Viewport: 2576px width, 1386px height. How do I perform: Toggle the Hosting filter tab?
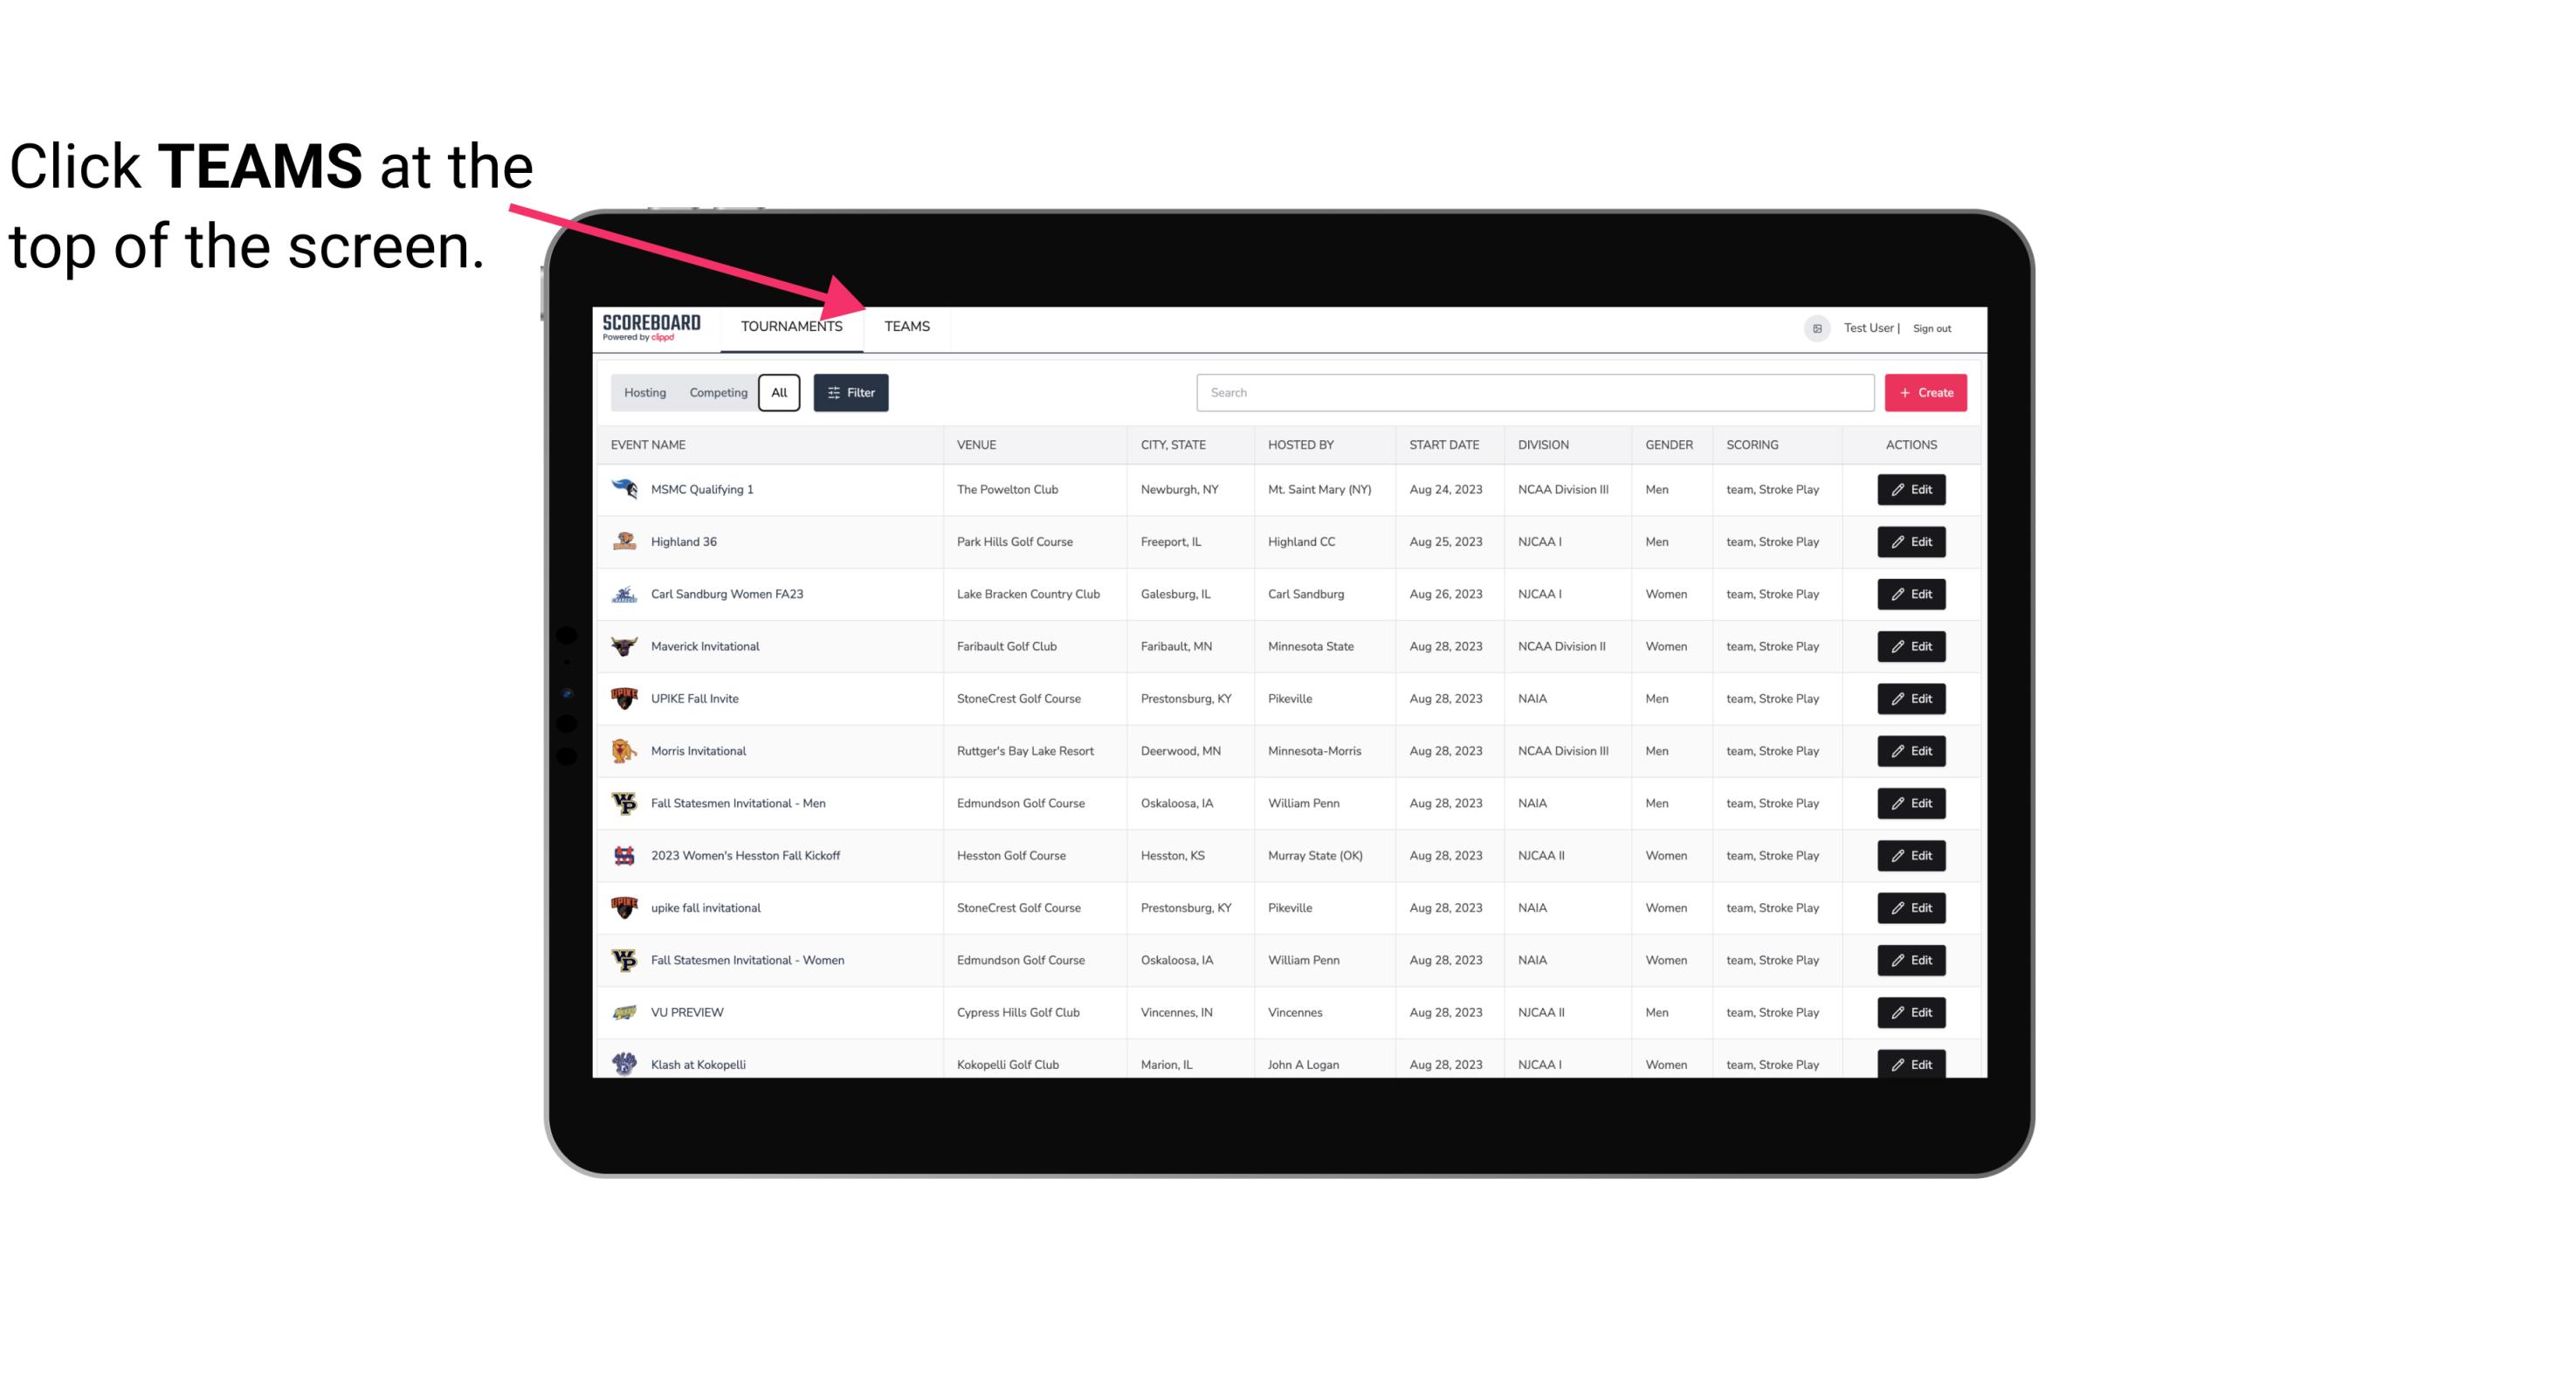[x=644, y=393]
